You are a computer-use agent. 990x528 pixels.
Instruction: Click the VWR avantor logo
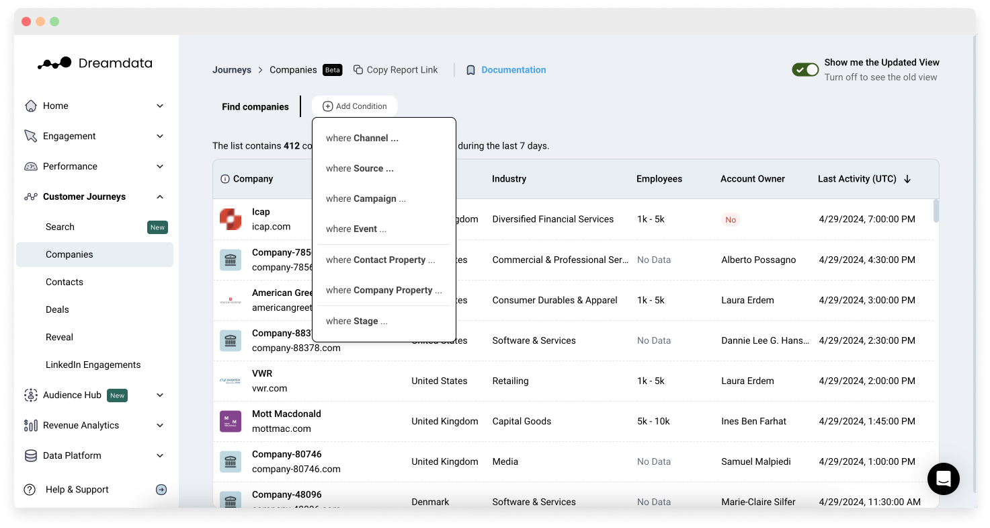click(231, 381)
